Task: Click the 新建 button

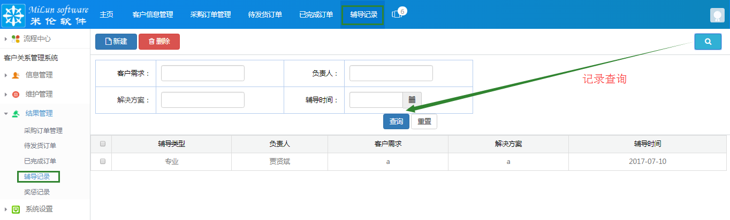Action: click(115, 42)
